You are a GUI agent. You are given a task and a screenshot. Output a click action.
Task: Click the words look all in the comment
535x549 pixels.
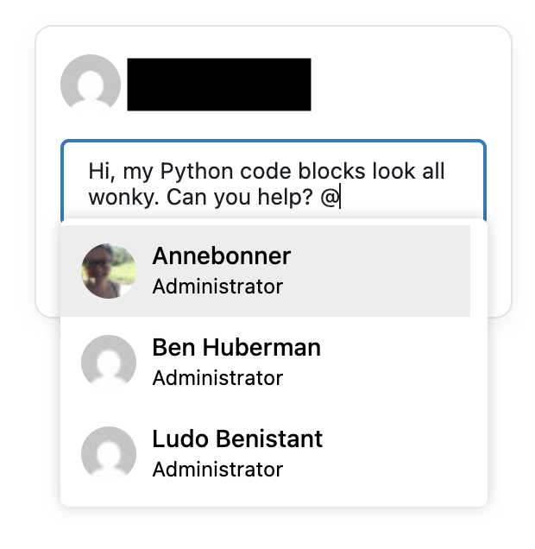(409, 171)
